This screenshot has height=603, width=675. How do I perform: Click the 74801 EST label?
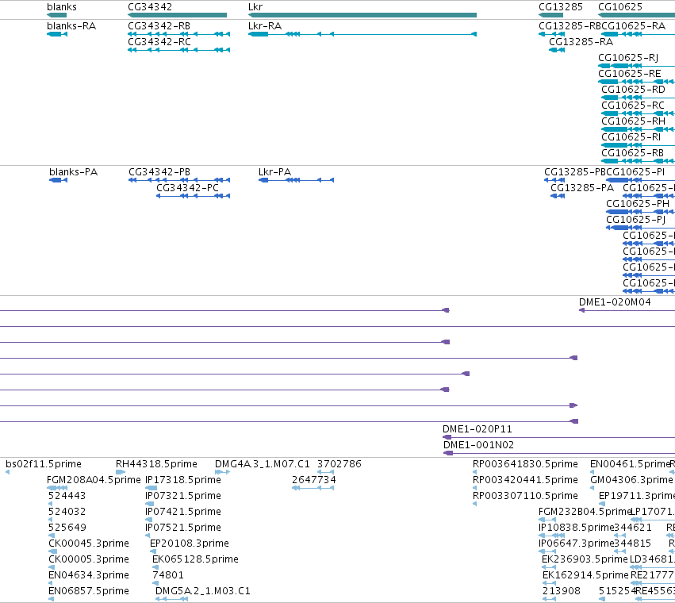pos(168,576)
